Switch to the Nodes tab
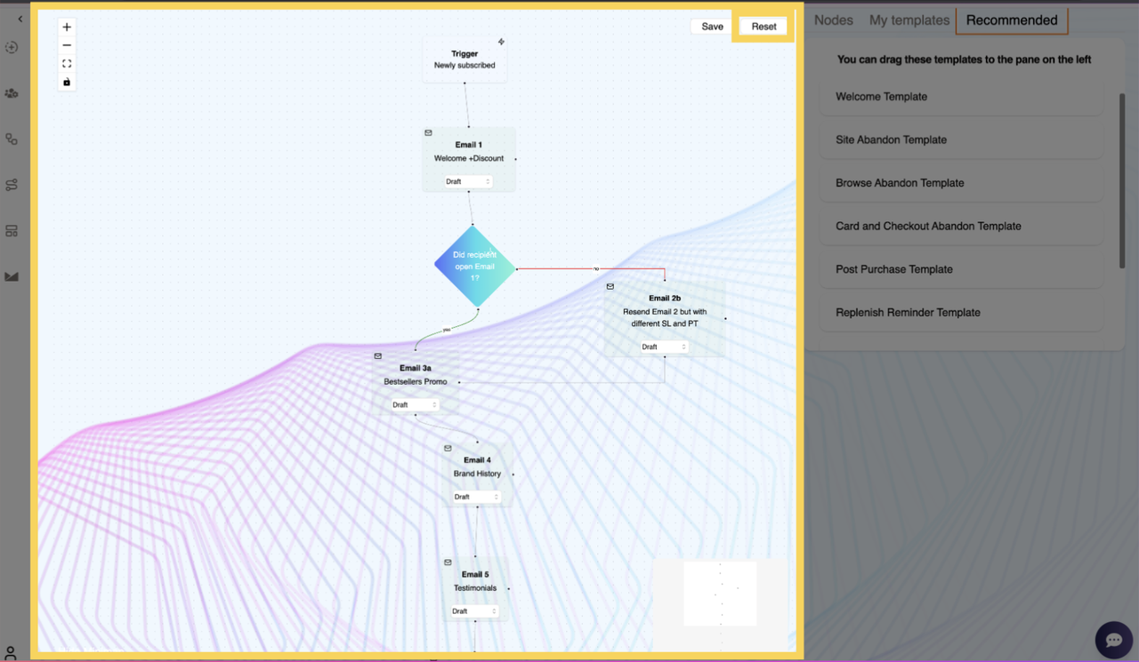Screen dimensions: 1139x662 point(833,20)
